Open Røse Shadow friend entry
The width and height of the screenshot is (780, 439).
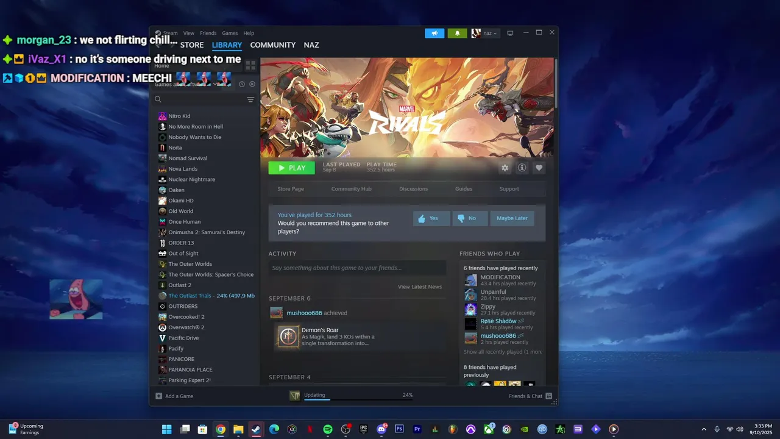click(x=503, y=324)
